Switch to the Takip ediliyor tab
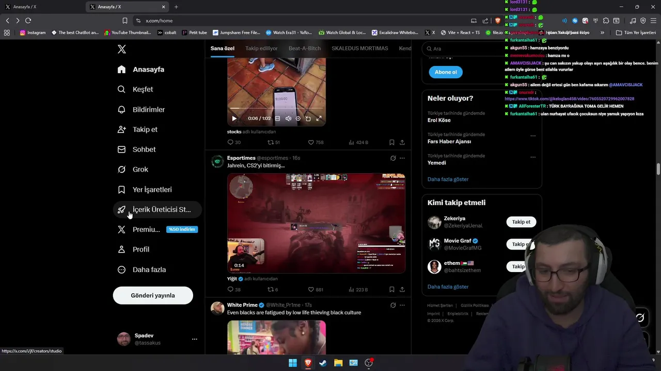The width and height of the screenshot is (661, 371). pyautogui.click(x=261, y=48)
